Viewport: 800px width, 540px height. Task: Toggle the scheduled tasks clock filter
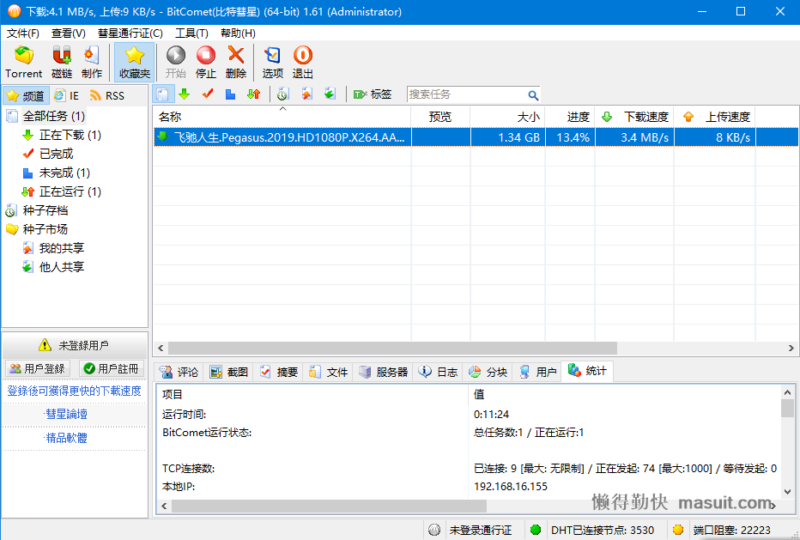pos(282,94)
